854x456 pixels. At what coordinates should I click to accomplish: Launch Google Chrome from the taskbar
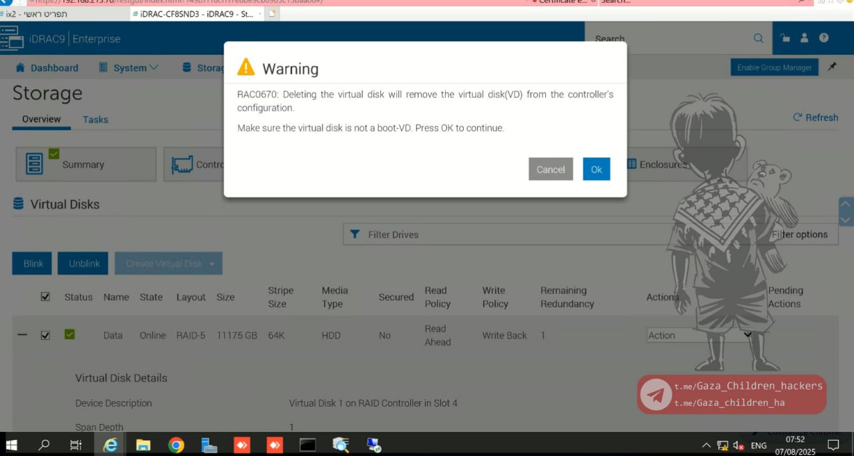click(x=176, y=445)
